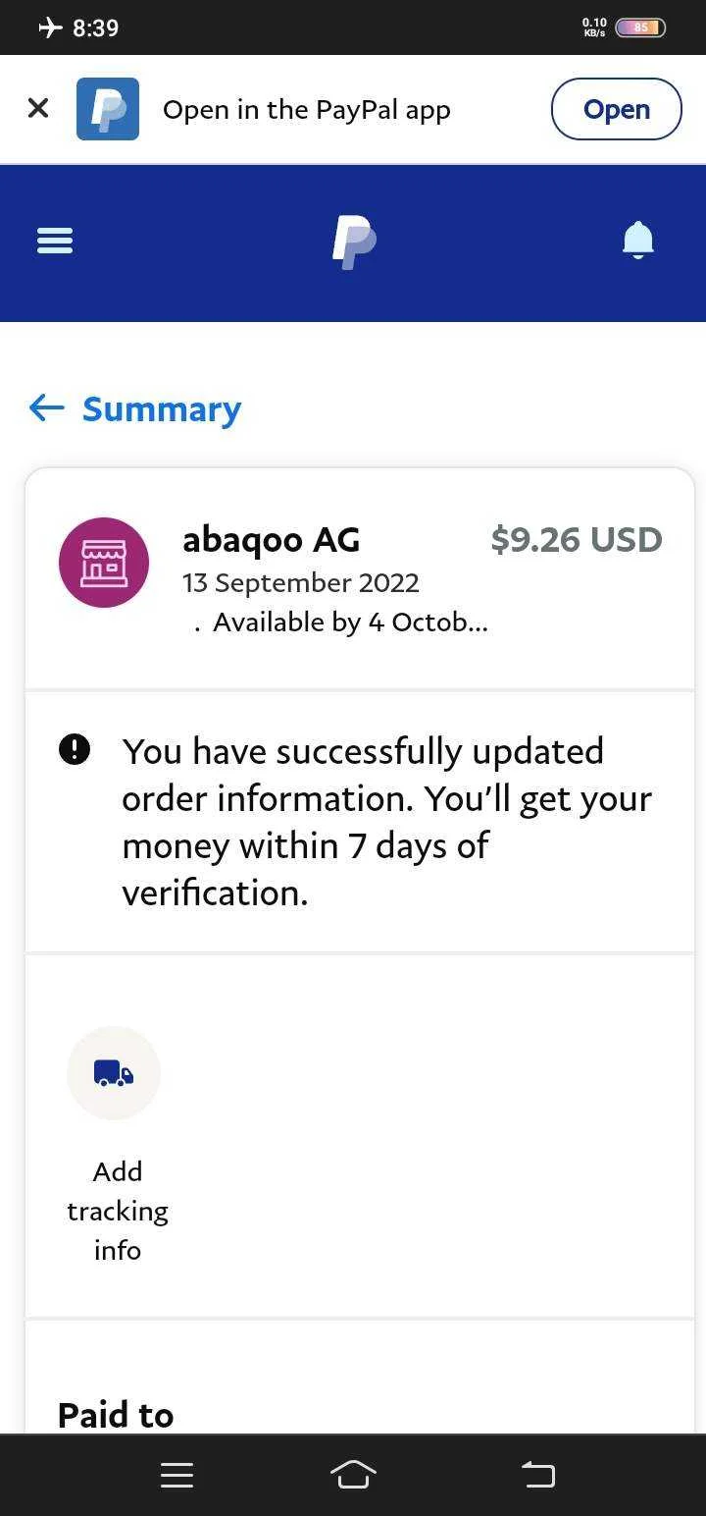This screenshot has width=706, height=1516.
Task: Tap the Android back navigation button
Action: tap(537, 1475)
